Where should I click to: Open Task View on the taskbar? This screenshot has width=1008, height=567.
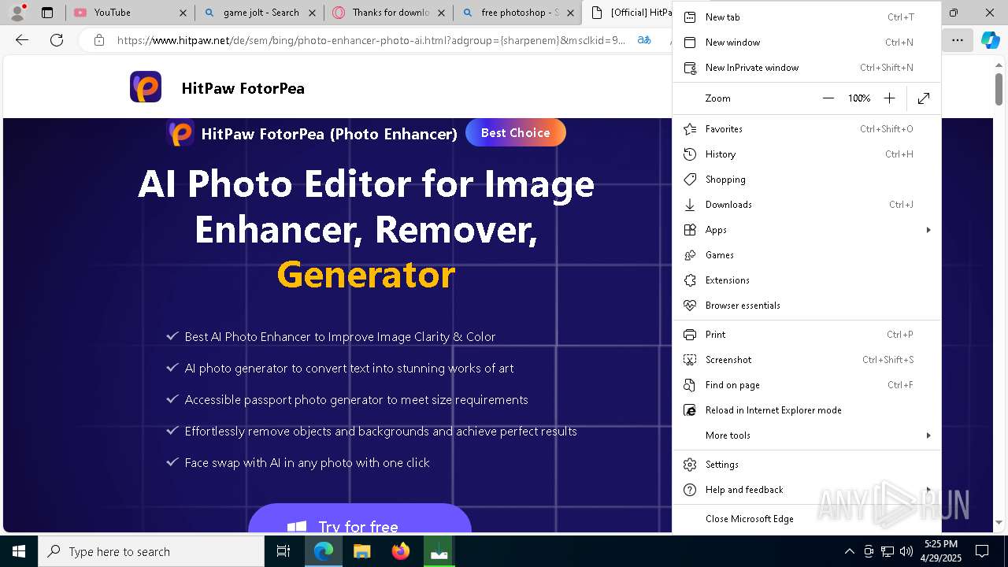(x=283, y=551)
